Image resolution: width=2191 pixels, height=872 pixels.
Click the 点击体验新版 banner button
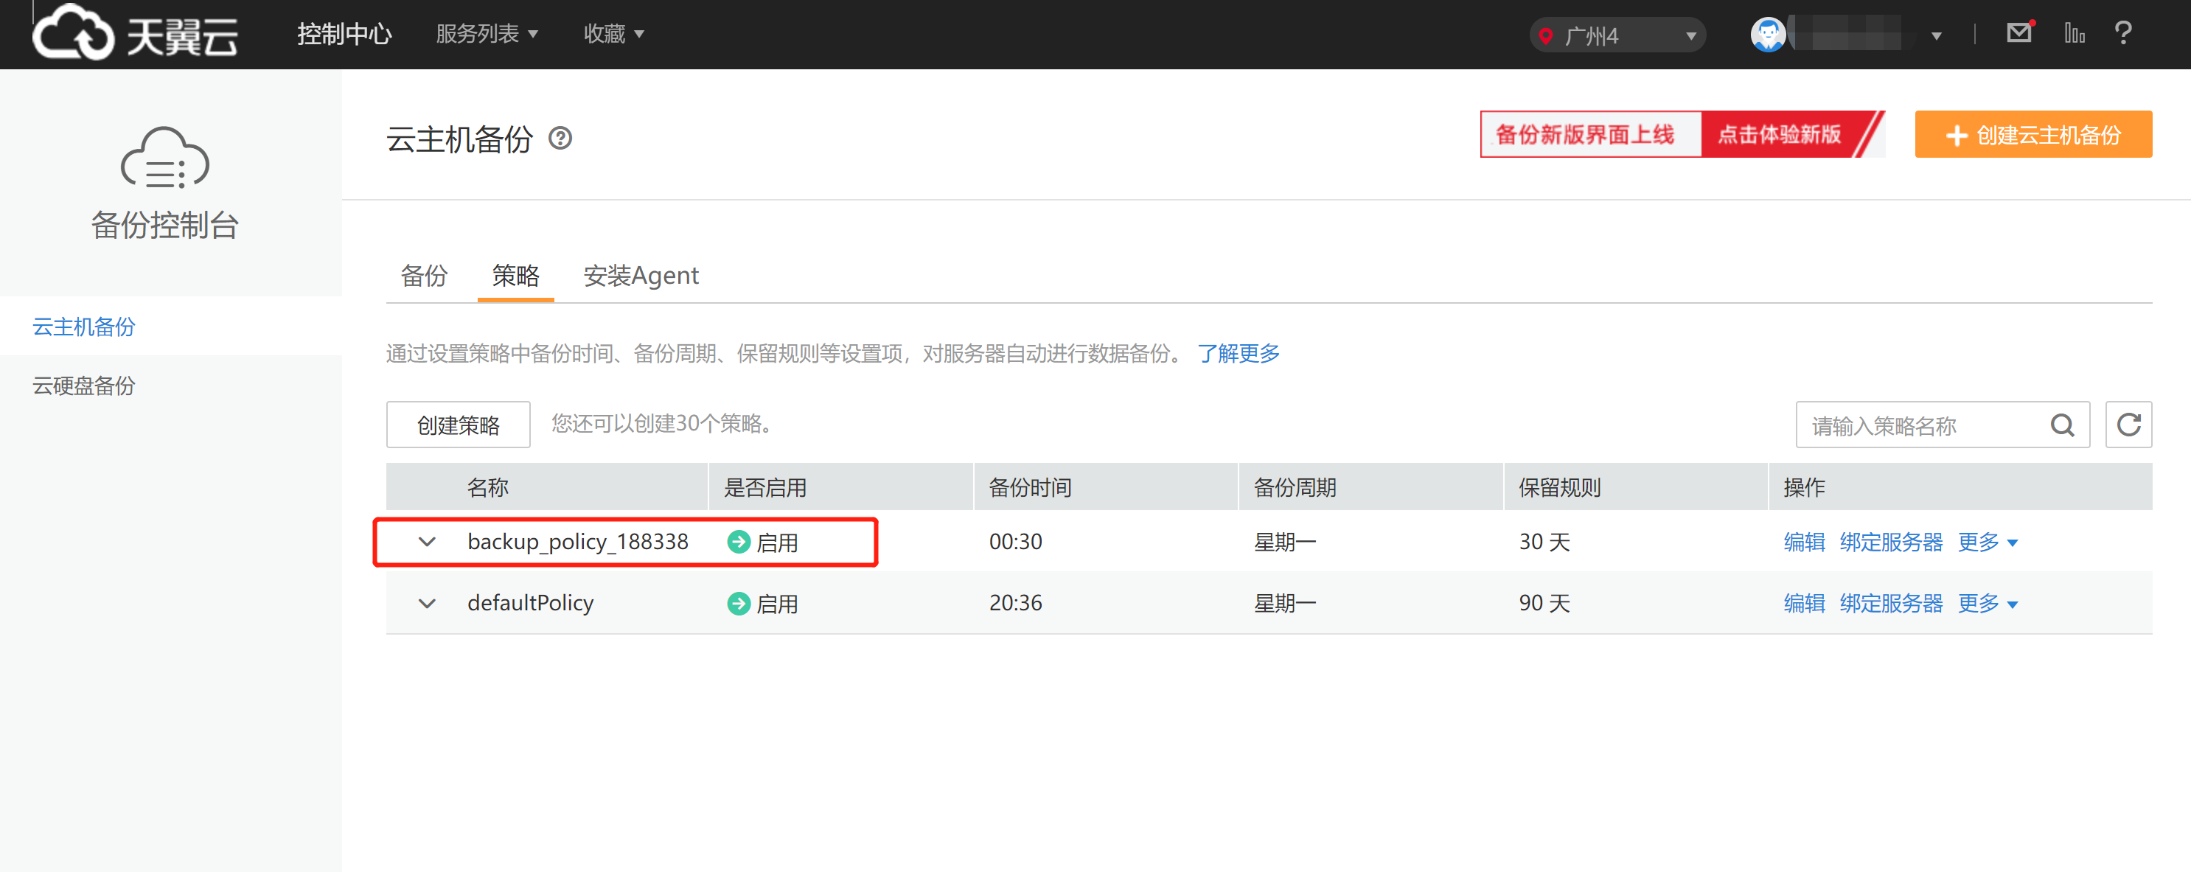1780,134
